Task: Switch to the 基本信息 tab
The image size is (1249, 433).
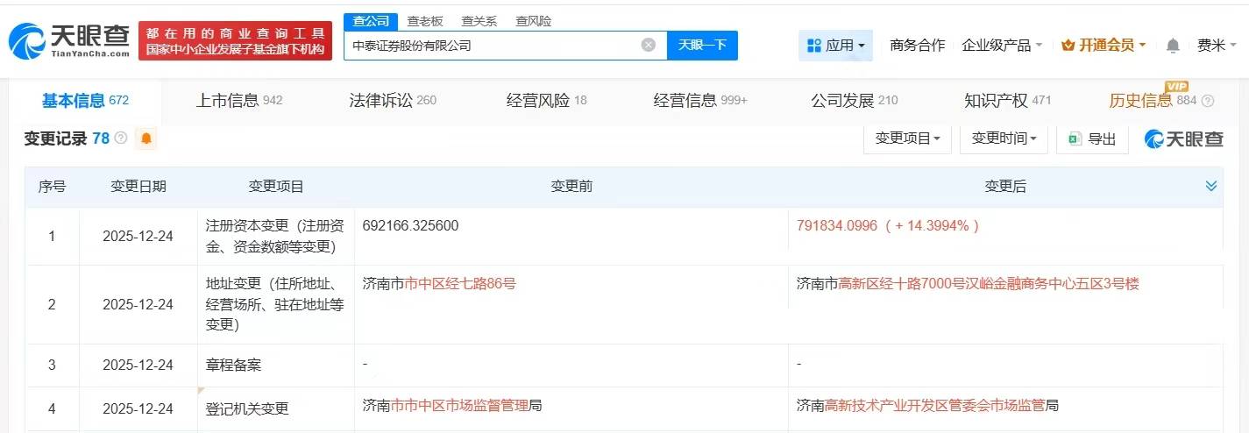Action: (x=86, y=101)
